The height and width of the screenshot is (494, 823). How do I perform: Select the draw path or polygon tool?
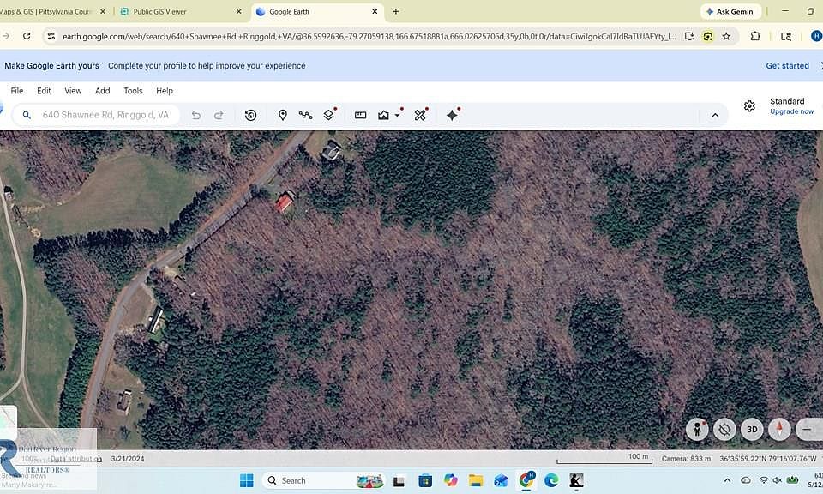[x=305, y=115]
